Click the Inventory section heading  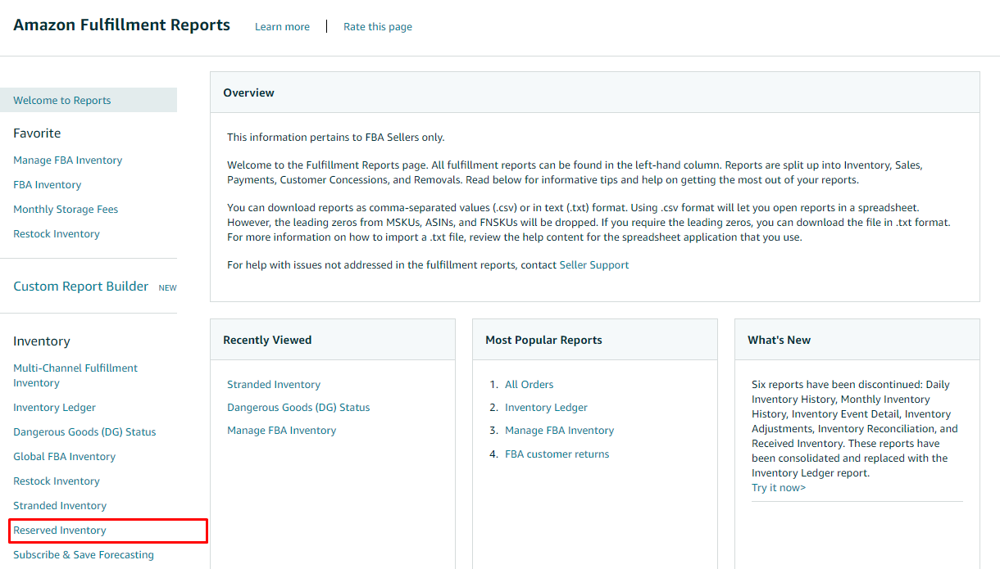pos(42,341)
